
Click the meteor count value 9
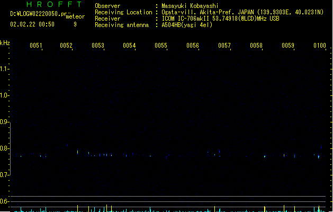point(75,24)
